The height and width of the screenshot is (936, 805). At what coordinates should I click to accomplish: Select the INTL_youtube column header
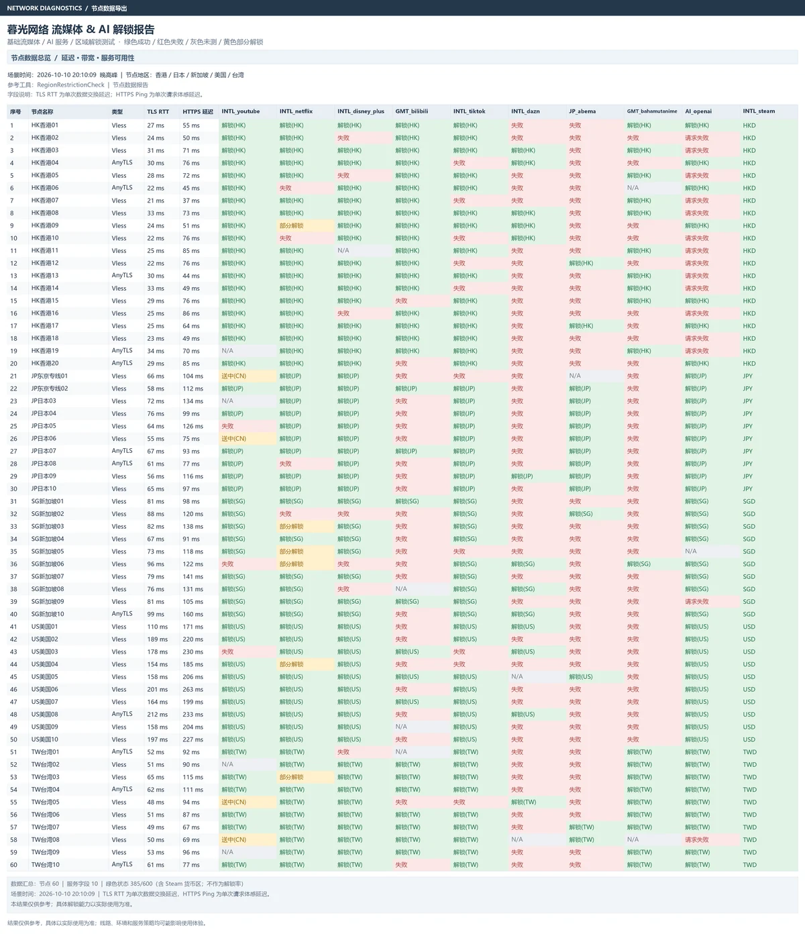(241, 111)
